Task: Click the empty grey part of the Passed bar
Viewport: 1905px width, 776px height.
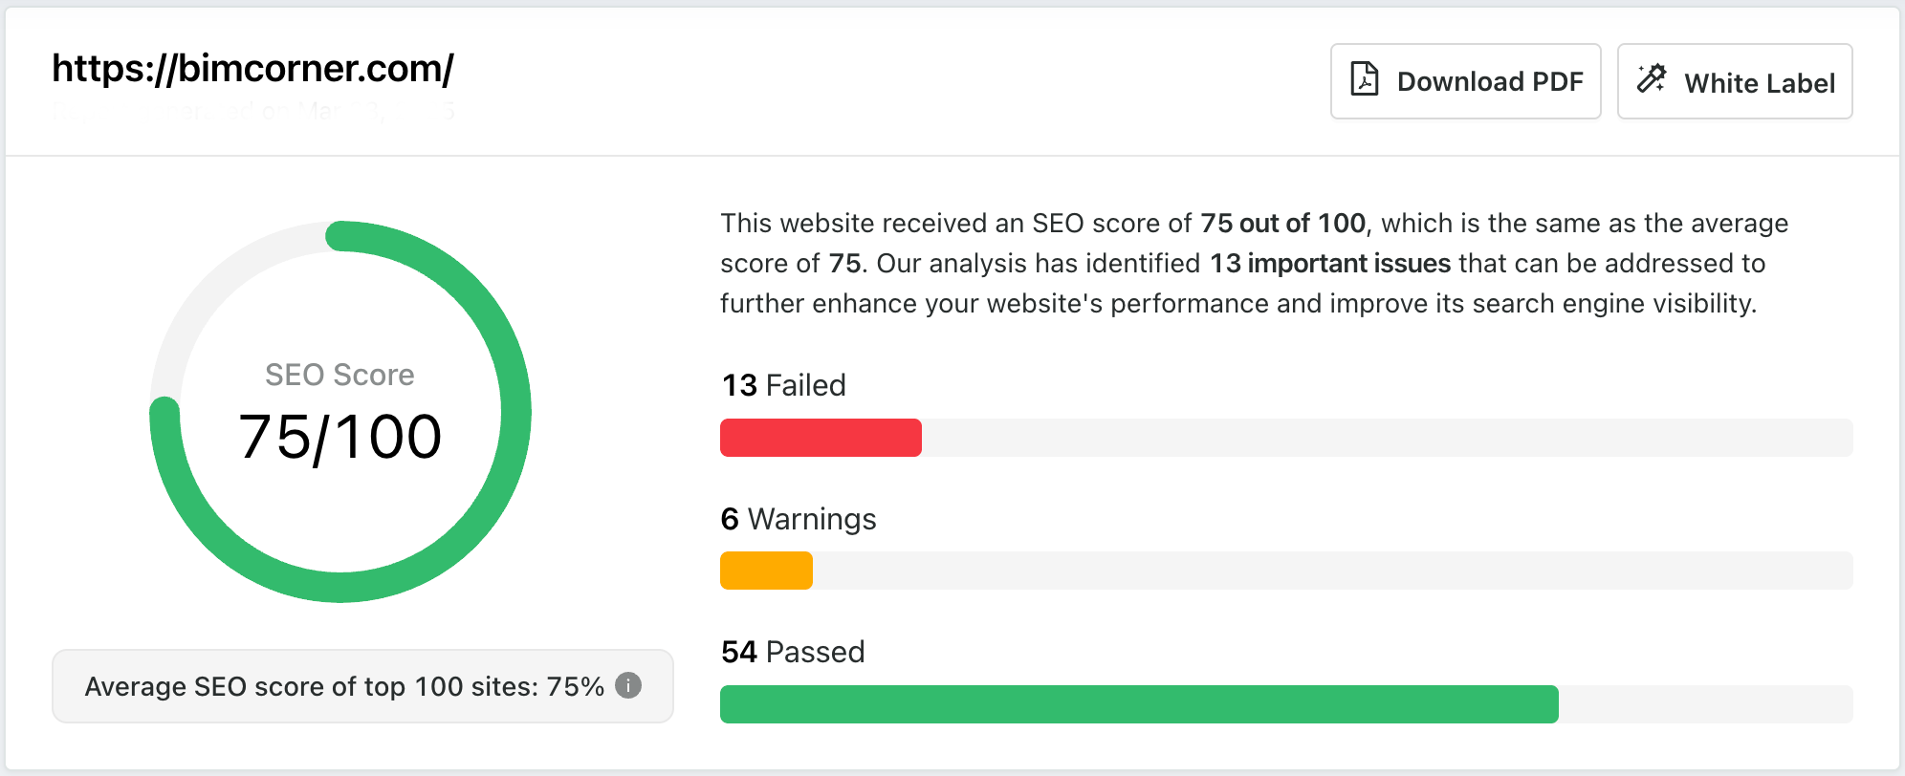Action: pyautogui.click(x=1706, y=704)
